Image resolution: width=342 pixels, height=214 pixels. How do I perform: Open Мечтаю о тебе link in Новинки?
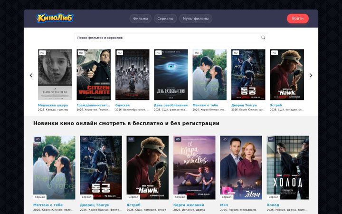click(48, 205)
